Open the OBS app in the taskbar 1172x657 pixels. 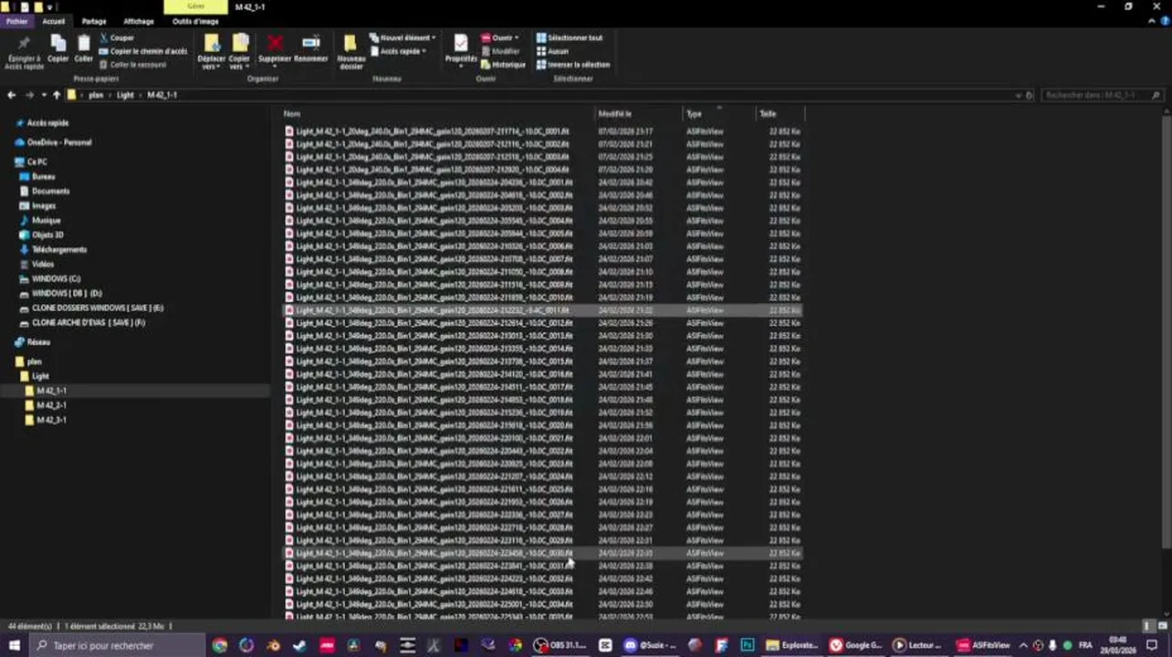coord(560,645)
